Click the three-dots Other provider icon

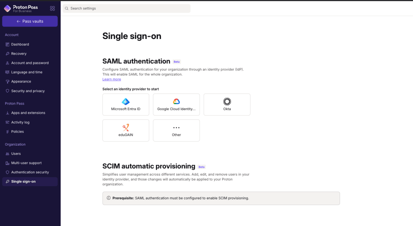point(176,127)
